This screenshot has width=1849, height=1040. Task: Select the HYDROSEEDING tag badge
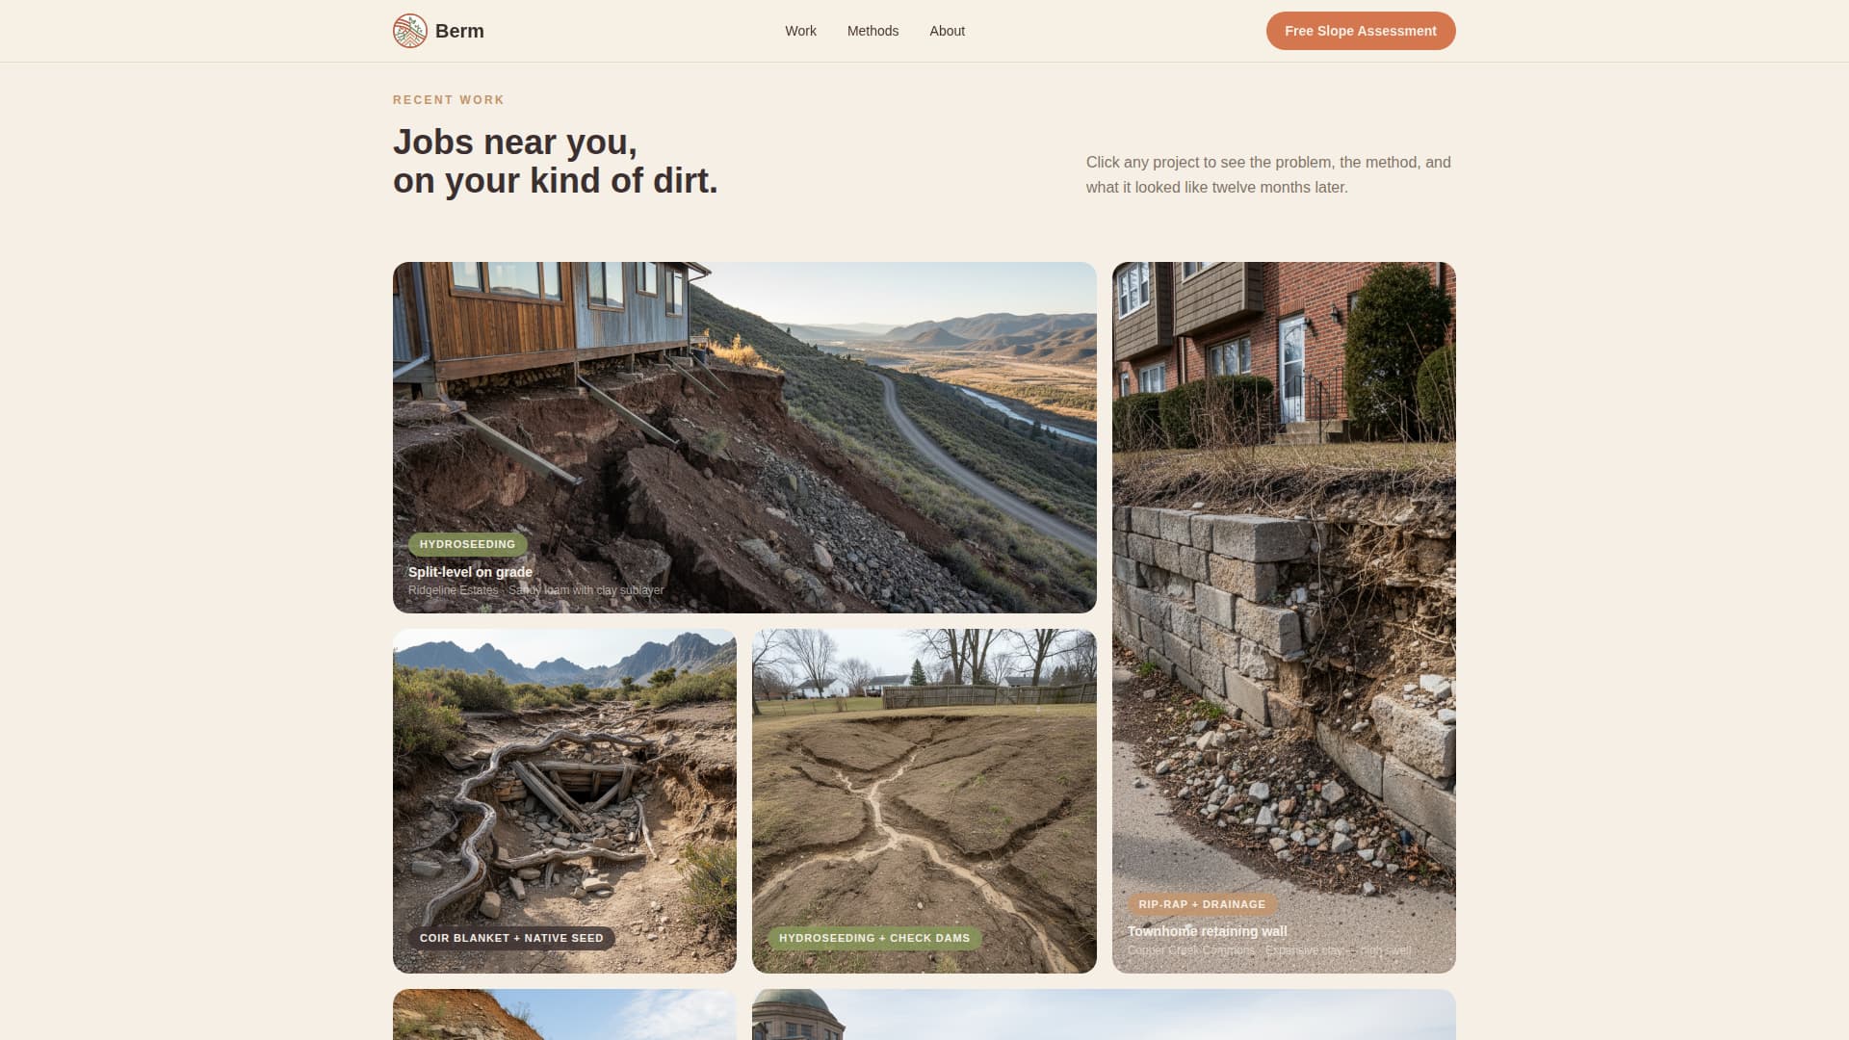point(467,544)
